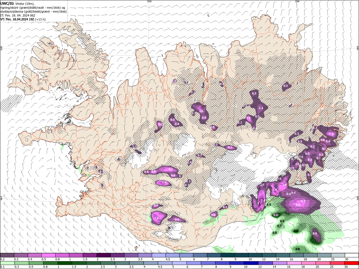Select snow legend swatch between 12 and 14
359x269 pixels.
[269, 255]
